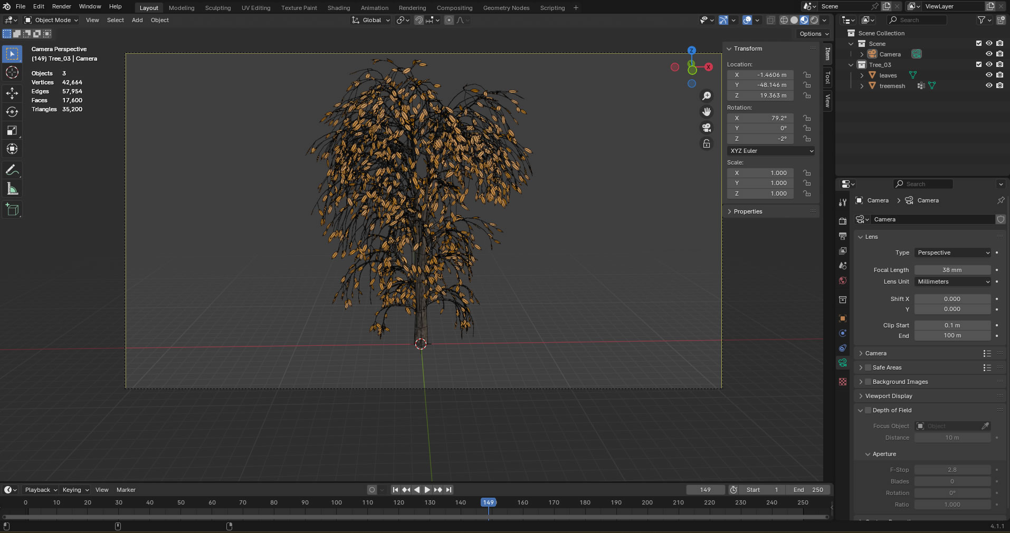Open the Texture properties tab
This screenshot has height=533, width=1010.
click(x=843, y=381)
